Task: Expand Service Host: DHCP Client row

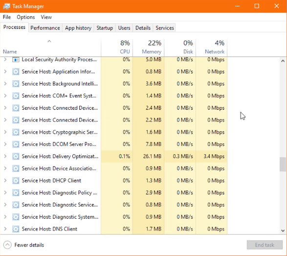Action: pyautogui.click(x=5, y=181)
